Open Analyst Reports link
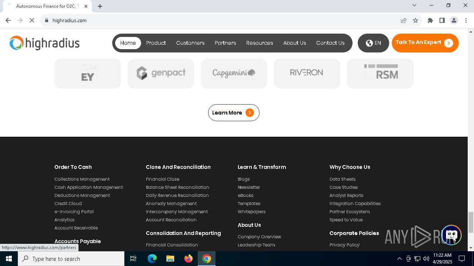Viewport: 474px width, 266px height. (346, 195)
